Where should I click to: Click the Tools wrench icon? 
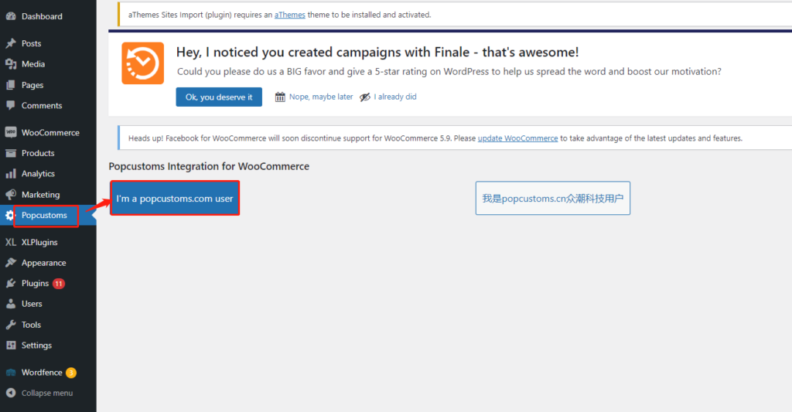point(11,325)
